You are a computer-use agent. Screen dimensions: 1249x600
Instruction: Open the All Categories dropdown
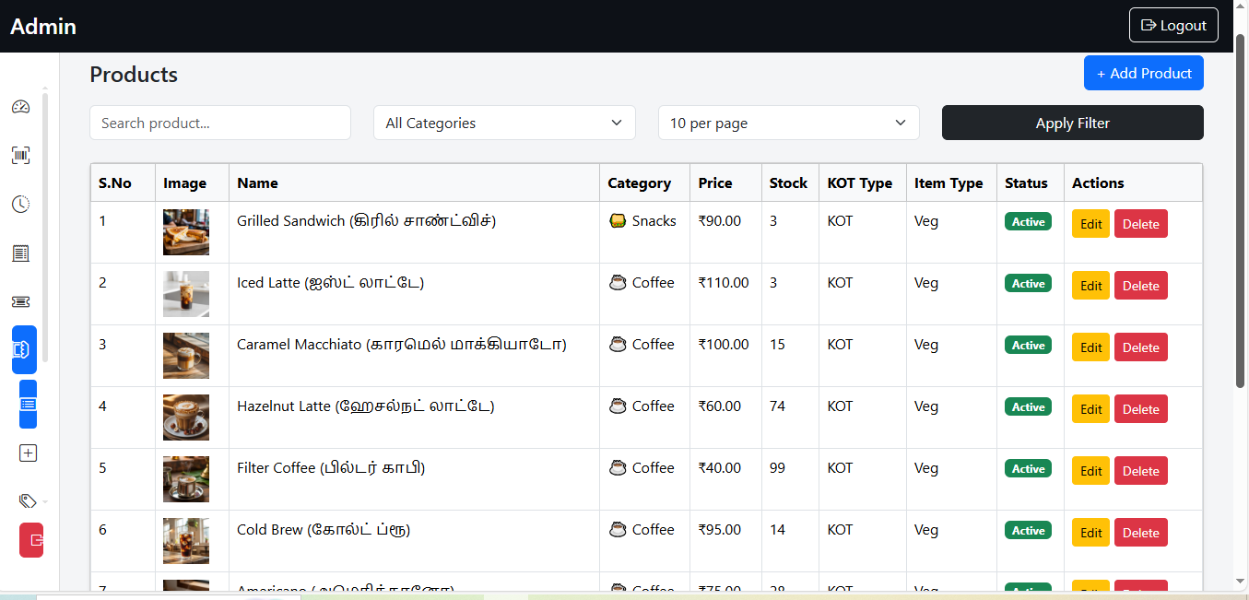click(504, 123)
